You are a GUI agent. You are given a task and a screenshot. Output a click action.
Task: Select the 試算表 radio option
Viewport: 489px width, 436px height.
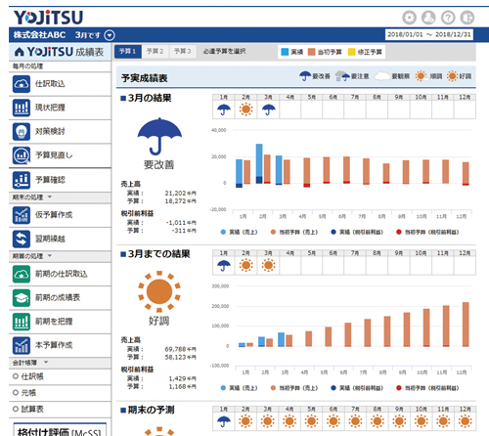(x=16, y=409)
